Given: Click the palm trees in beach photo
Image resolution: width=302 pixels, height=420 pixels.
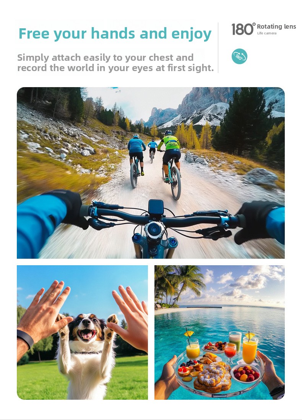Looking at the screenshot, I should pos(178,285).
